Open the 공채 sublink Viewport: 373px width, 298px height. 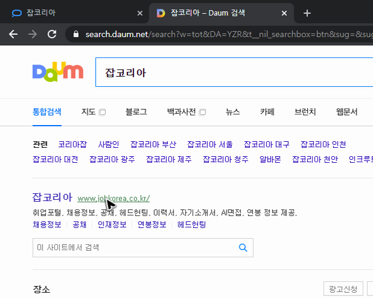pyautogui.click(x=80, y=224)
